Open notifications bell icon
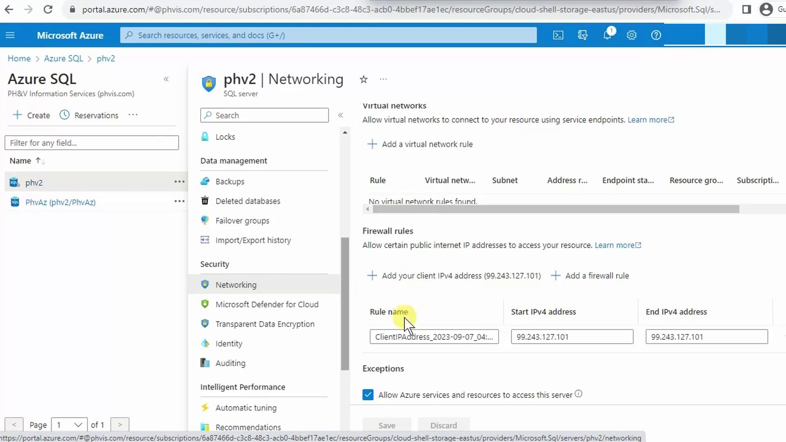 tap(607, 35)
